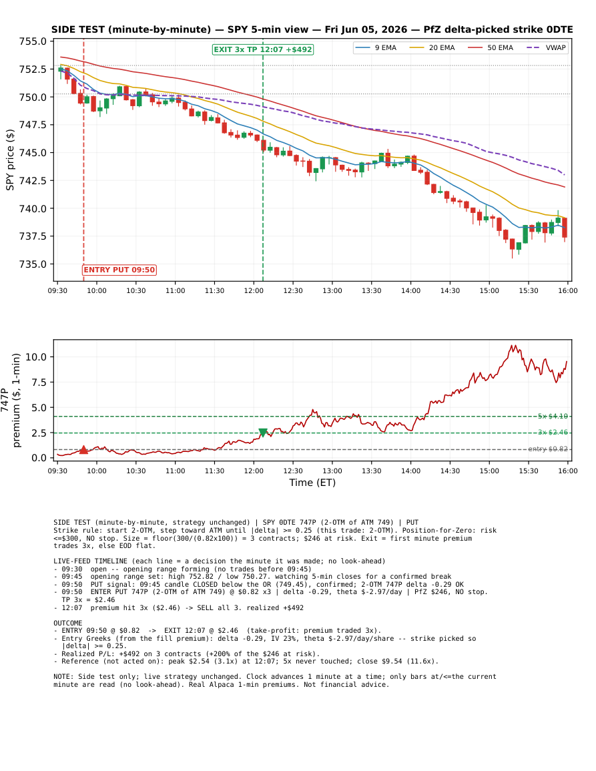The width and height of the screenshot is (596, 771).
Task: Click the '5x $4.10' target line label
Action: coord(553,416)
